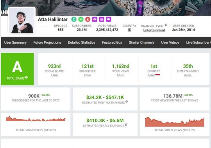Open the Total Grade help icon

coord(27,77)
